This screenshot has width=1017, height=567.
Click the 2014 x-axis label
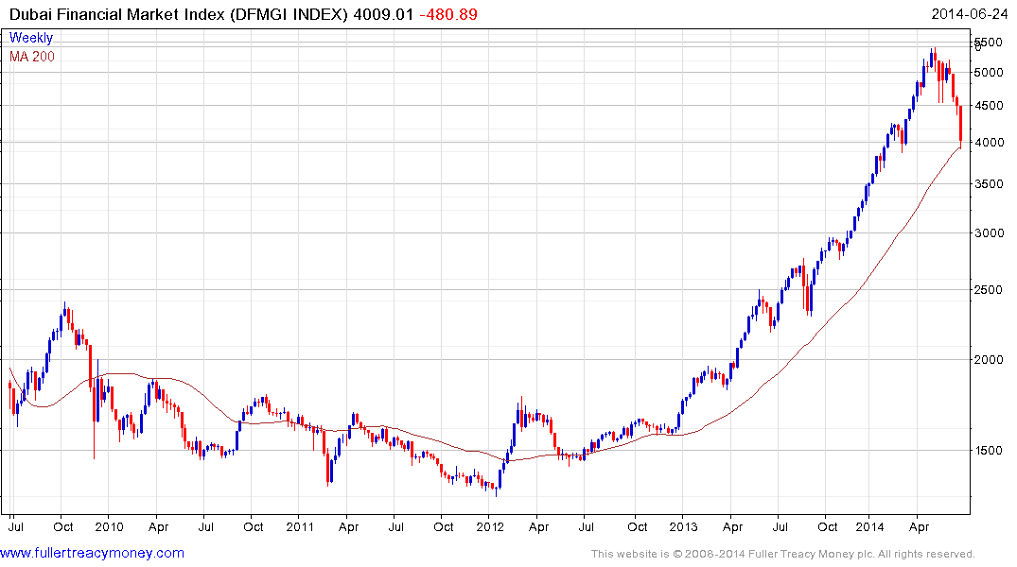(869, 526)
